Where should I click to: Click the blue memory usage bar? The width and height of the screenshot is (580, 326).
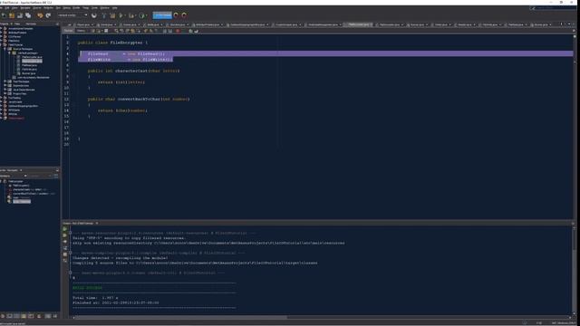tap(162, 15)
